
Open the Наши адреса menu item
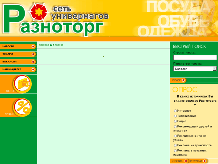tap(18, 70)
